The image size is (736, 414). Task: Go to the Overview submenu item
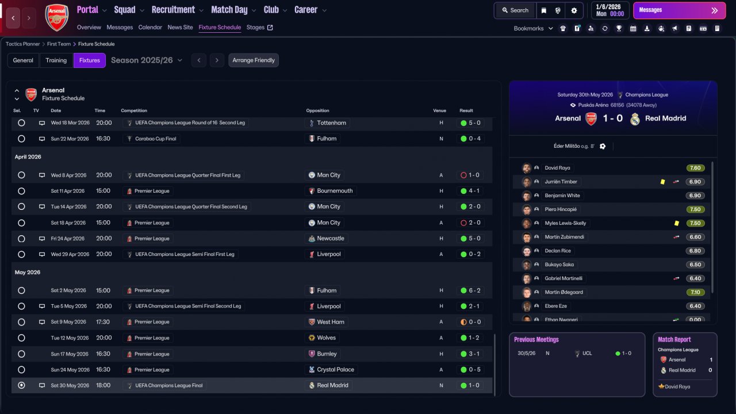click(x=89, y=28)
